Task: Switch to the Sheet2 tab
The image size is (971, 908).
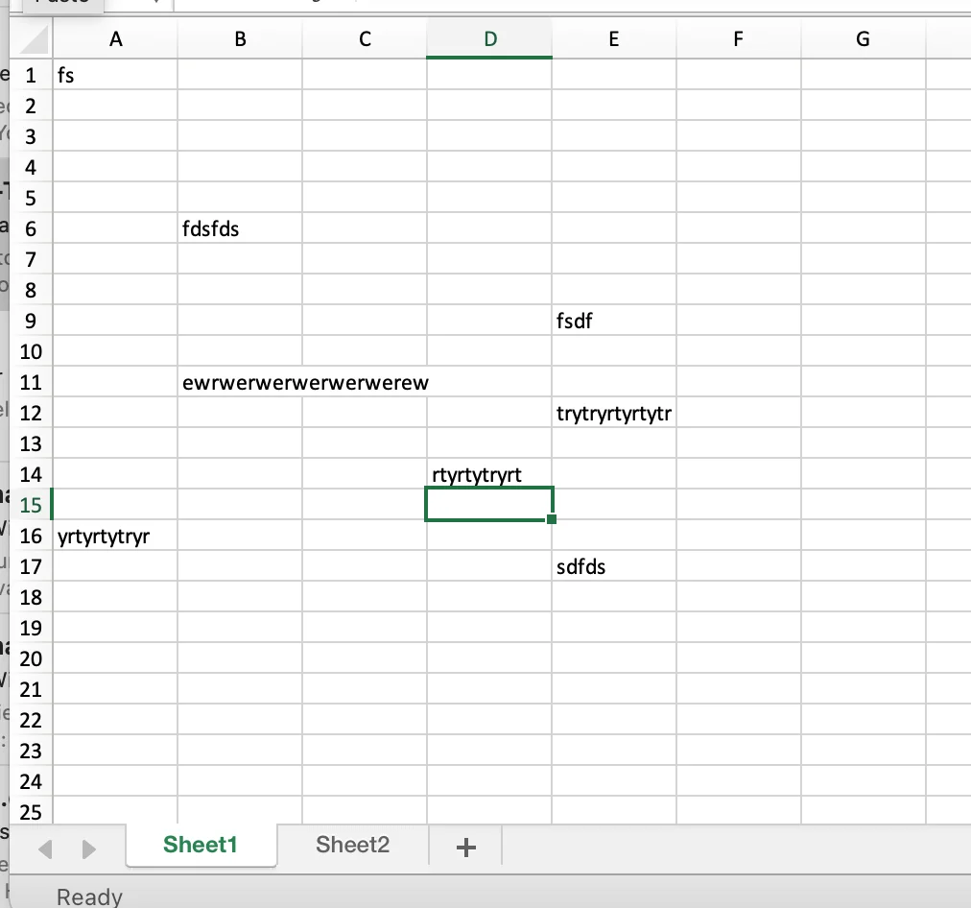Action: tap(352, 845)
